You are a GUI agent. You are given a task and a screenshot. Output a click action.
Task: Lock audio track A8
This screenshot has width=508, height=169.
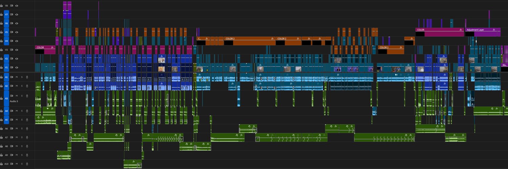[x=2, y=146]
